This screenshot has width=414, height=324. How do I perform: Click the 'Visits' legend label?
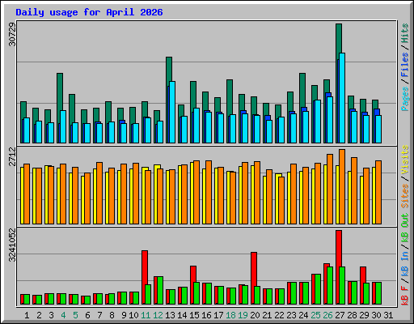coord(404,160)
